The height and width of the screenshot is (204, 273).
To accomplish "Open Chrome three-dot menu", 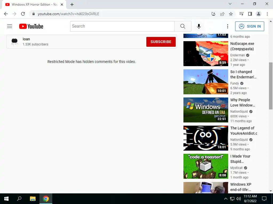I will [x=267, y=14].
